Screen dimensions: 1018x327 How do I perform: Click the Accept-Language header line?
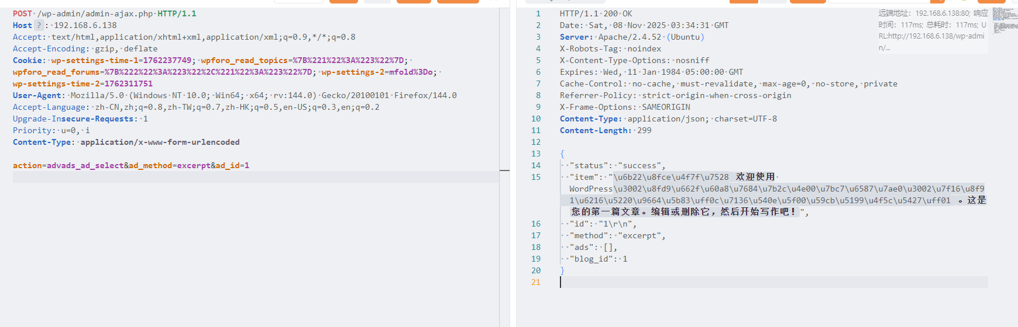[196, 107]
